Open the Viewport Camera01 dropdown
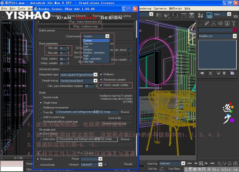 tap(100, 165)
